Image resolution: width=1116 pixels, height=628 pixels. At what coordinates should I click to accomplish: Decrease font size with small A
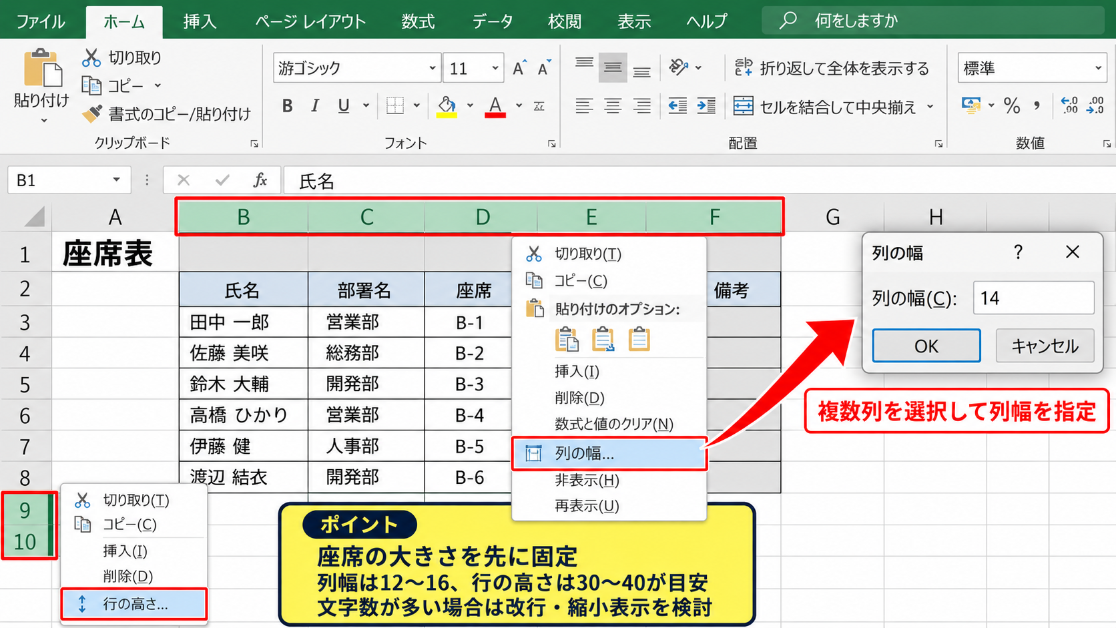544,68
